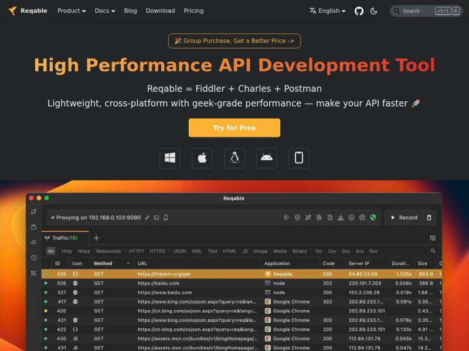Click the collection box sidebar icon
This screenshot has width=469, height=351.
tap(33, 227)
